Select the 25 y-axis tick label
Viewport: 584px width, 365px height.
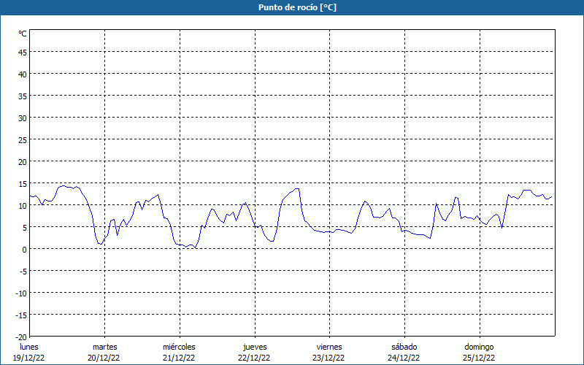[x=23, y=139]
